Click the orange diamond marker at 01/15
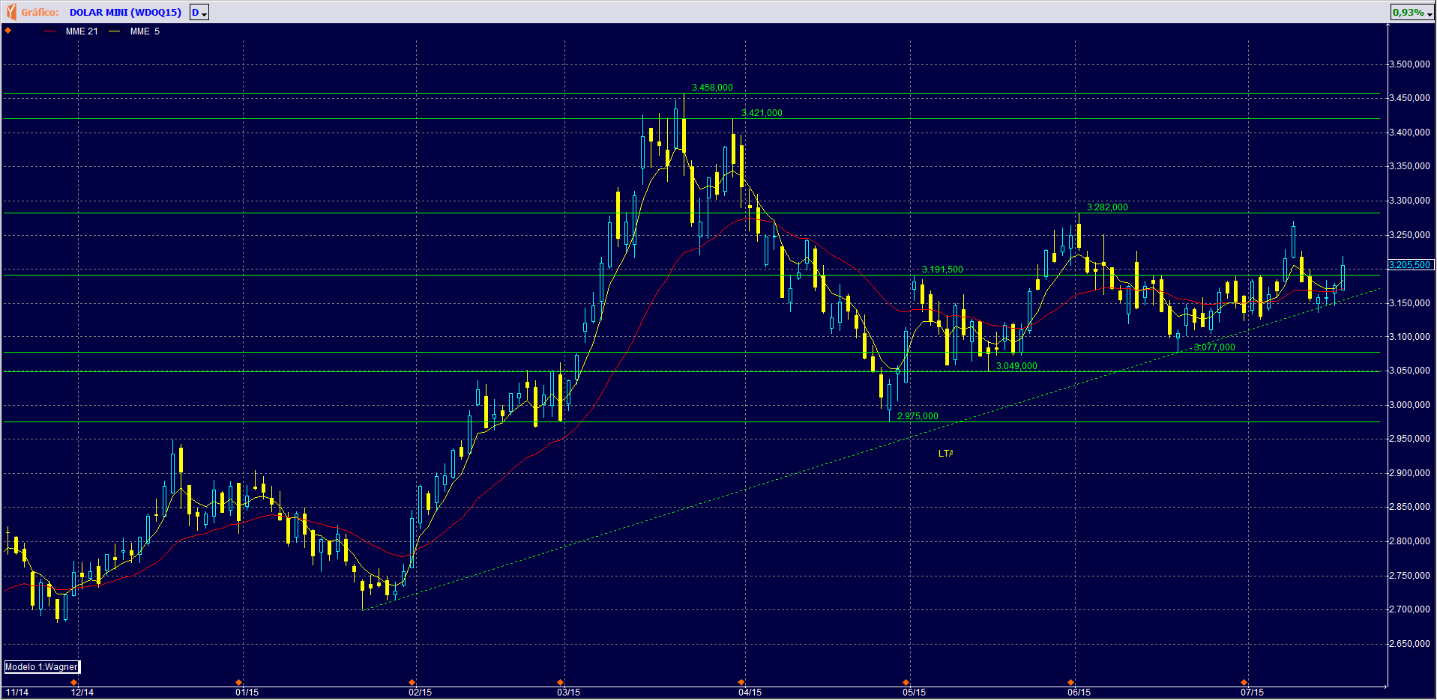Viewport: 1437px width, 700px height. pyautogui.click(x=238, y=682)
